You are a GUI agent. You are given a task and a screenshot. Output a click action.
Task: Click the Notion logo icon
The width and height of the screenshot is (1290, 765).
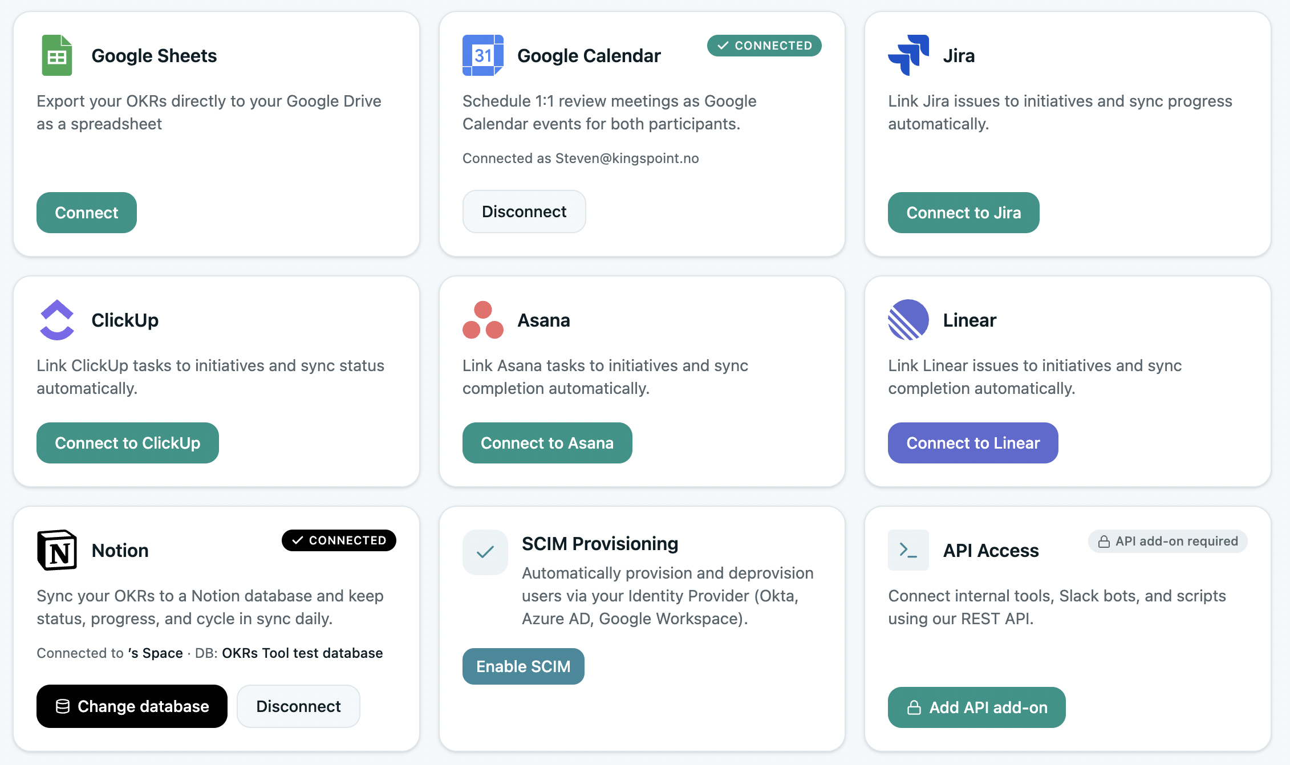tap(57, 550)
